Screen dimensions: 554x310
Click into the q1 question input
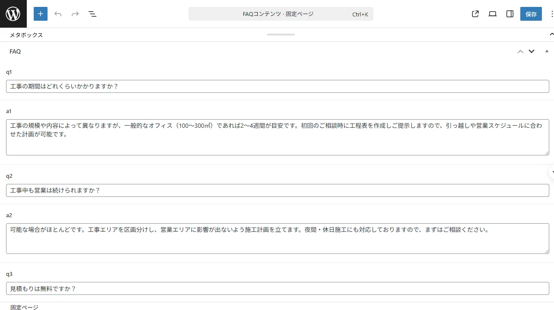coord(277,86)
